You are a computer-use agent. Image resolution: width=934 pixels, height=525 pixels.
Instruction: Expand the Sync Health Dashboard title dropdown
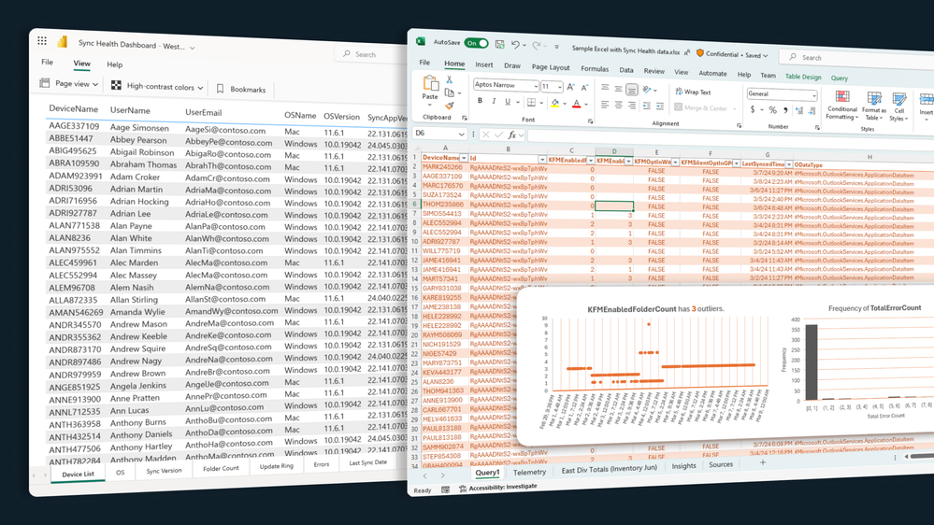click(193, 47)
